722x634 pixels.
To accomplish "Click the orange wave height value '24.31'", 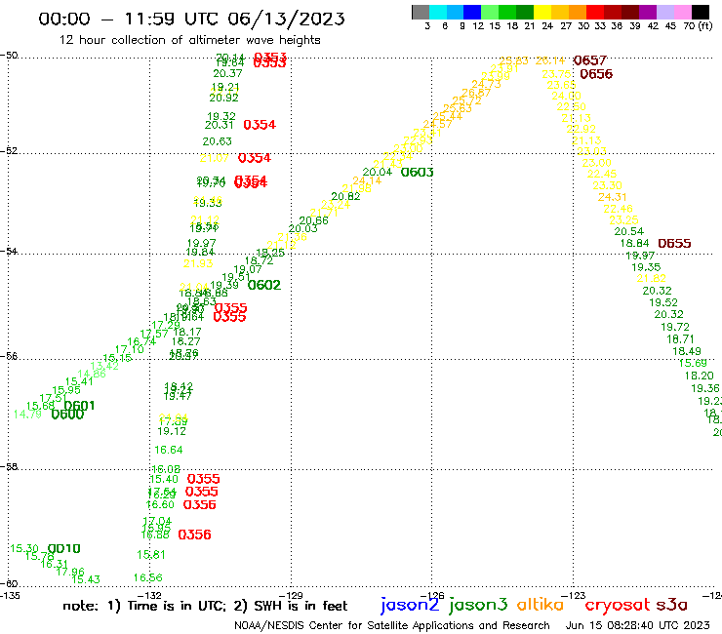I will point(613,197).
